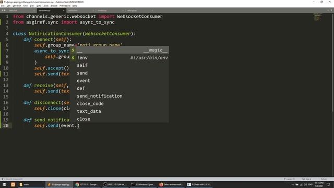Place cursor after 'event.' on line 20
The height and width of the screenshot is (188, 334).
(x=77, y=125)
